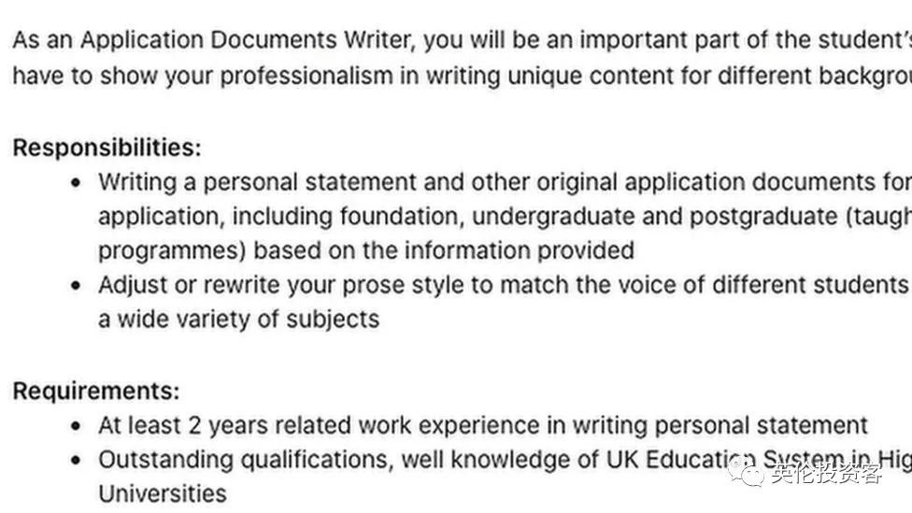The width and height of the screenshot is (912, 513).
Task: Click the Responsibilities heading
Action: (x=107, y=147)
